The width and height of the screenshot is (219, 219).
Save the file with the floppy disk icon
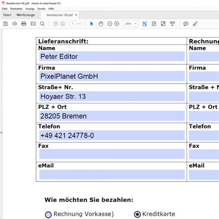coord(6,24)
